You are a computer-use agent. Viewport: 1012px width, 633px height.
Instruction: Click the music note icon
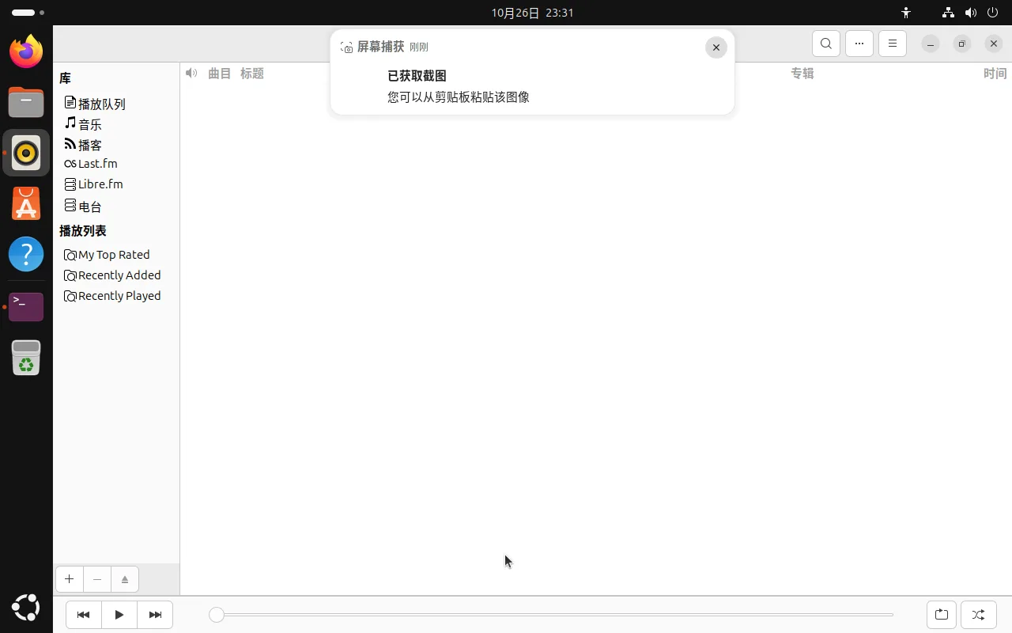70,123
